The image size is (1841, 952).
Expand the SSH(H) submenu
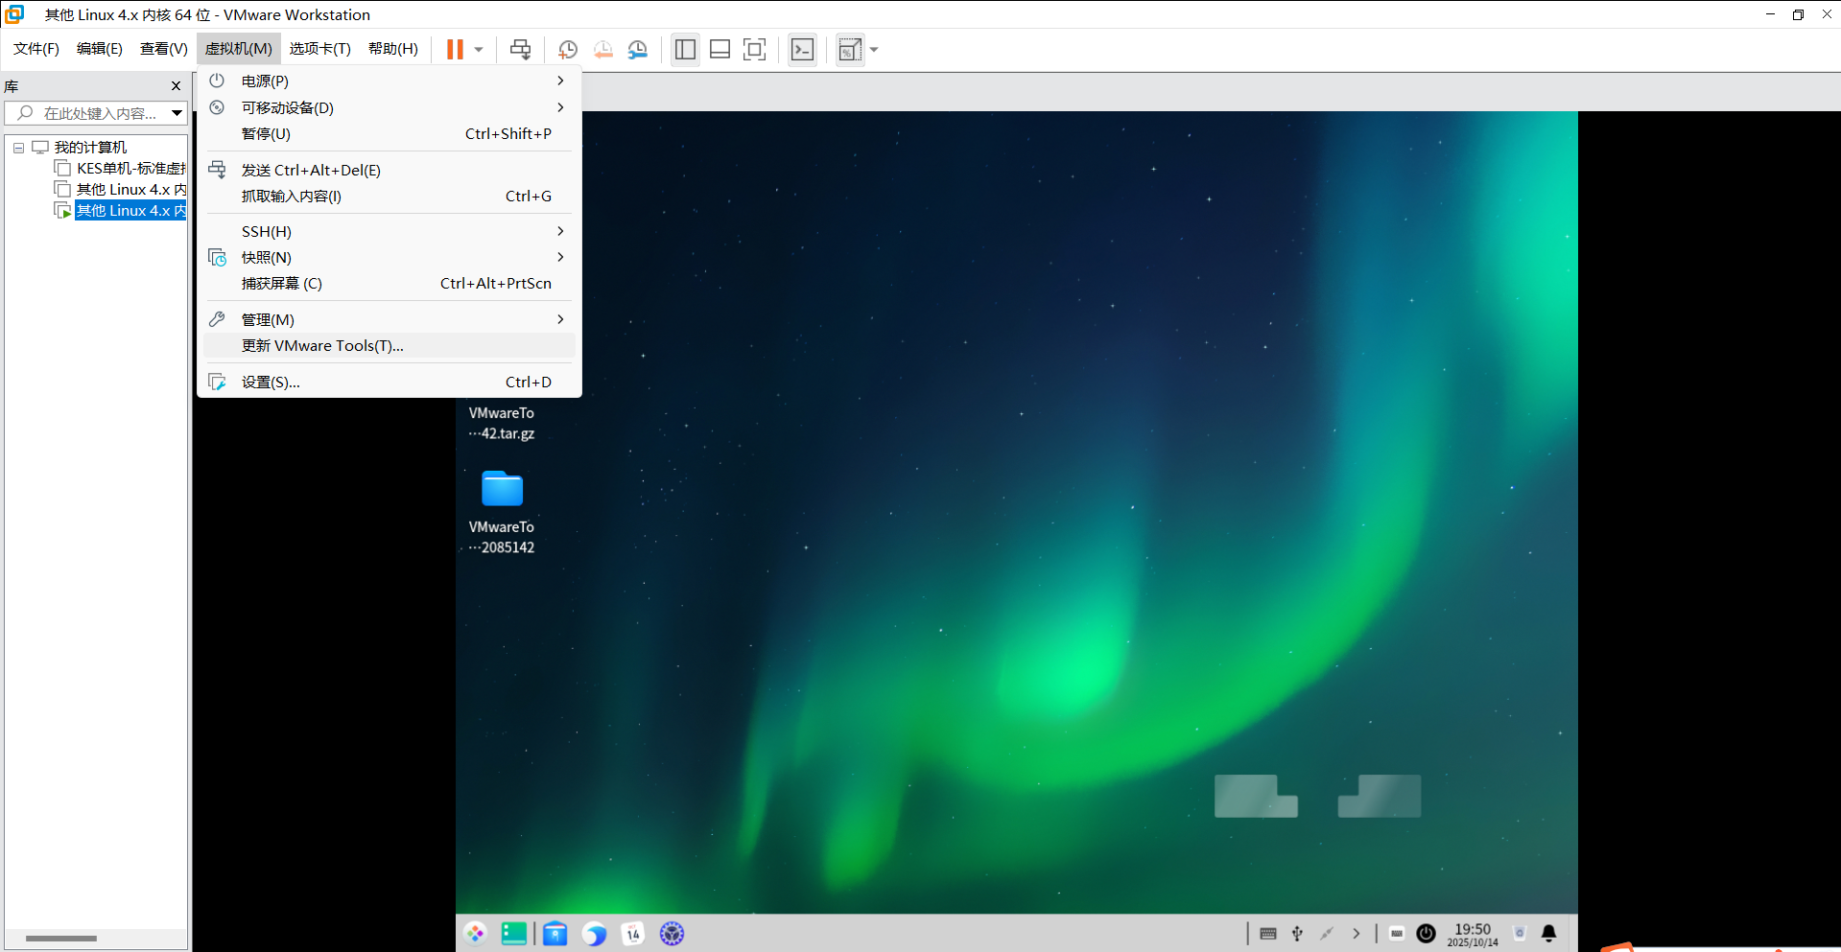point(389,231)
